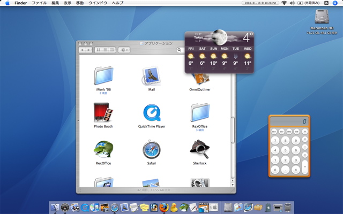Viewport: 343px width, 214px height.
Task: Open Mail's bird stamp in the Dock
Action: pos(124,207)
